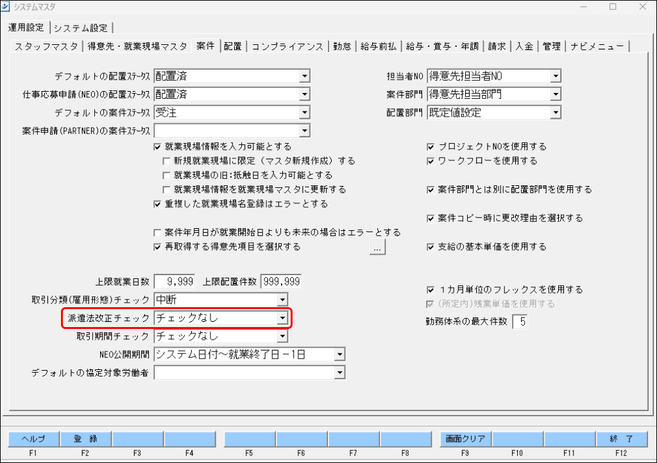Open the 入金 tab
The image size is (657, 463).
[524, 46]
